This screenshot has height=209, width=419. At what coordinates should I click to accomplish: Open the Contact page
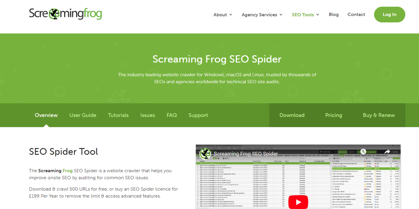(x=356, y=14)
